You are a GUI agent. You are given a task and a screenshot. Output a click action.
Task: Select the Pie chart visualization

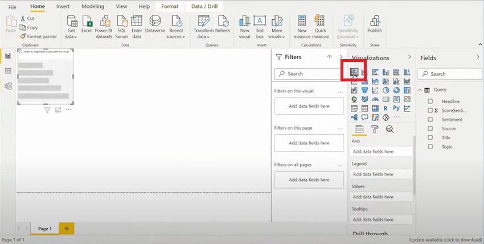click(x=386, y=90)
